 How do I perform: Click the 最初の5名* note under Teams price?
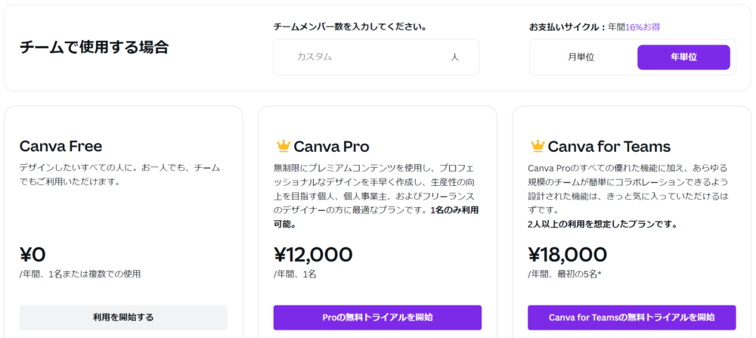click(x=581, y=274)
